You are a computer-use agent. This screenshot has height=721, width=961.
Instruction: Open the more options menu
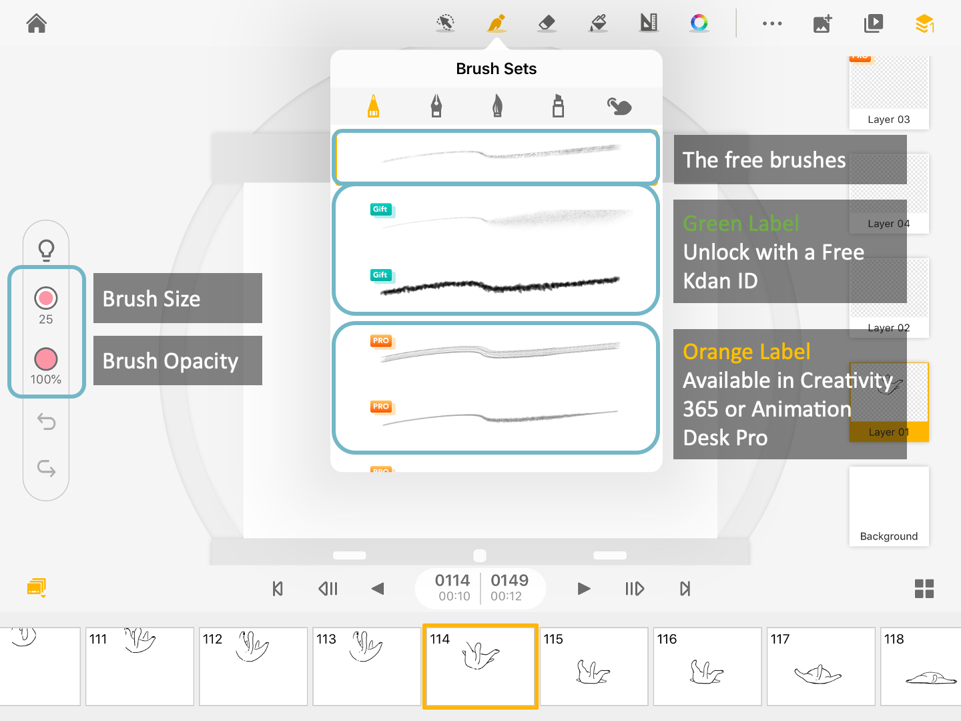772,23
